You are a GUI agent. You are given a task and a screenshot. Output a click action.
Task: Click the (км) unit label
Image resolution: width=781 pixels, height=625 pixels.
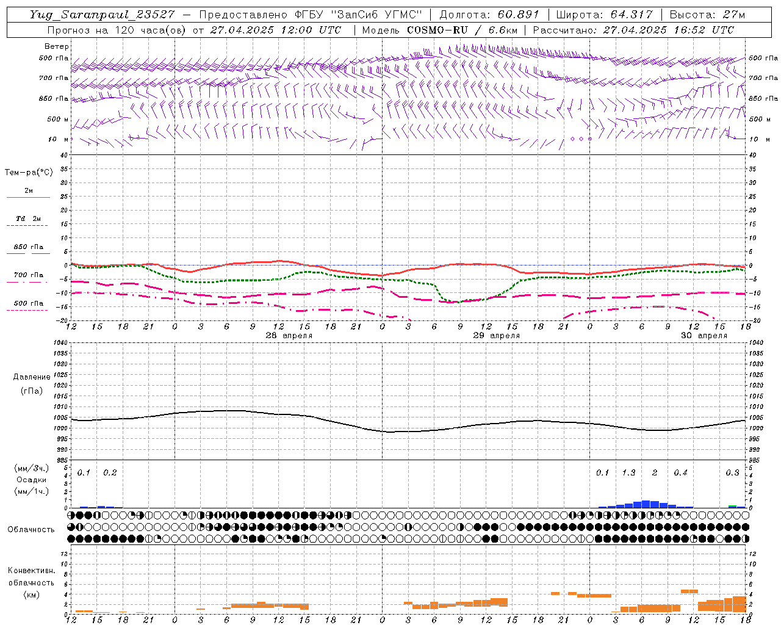[31, 594]
